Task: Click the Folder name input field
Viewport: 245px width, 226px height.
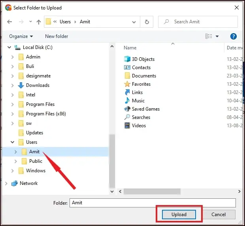Action: pos(153,203)
